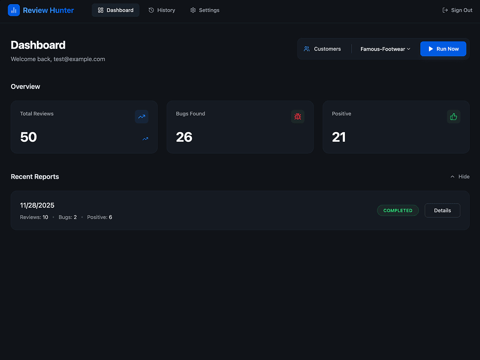Click the welcome text with test@example.com

pyautogui.click(x=58, y=59)
